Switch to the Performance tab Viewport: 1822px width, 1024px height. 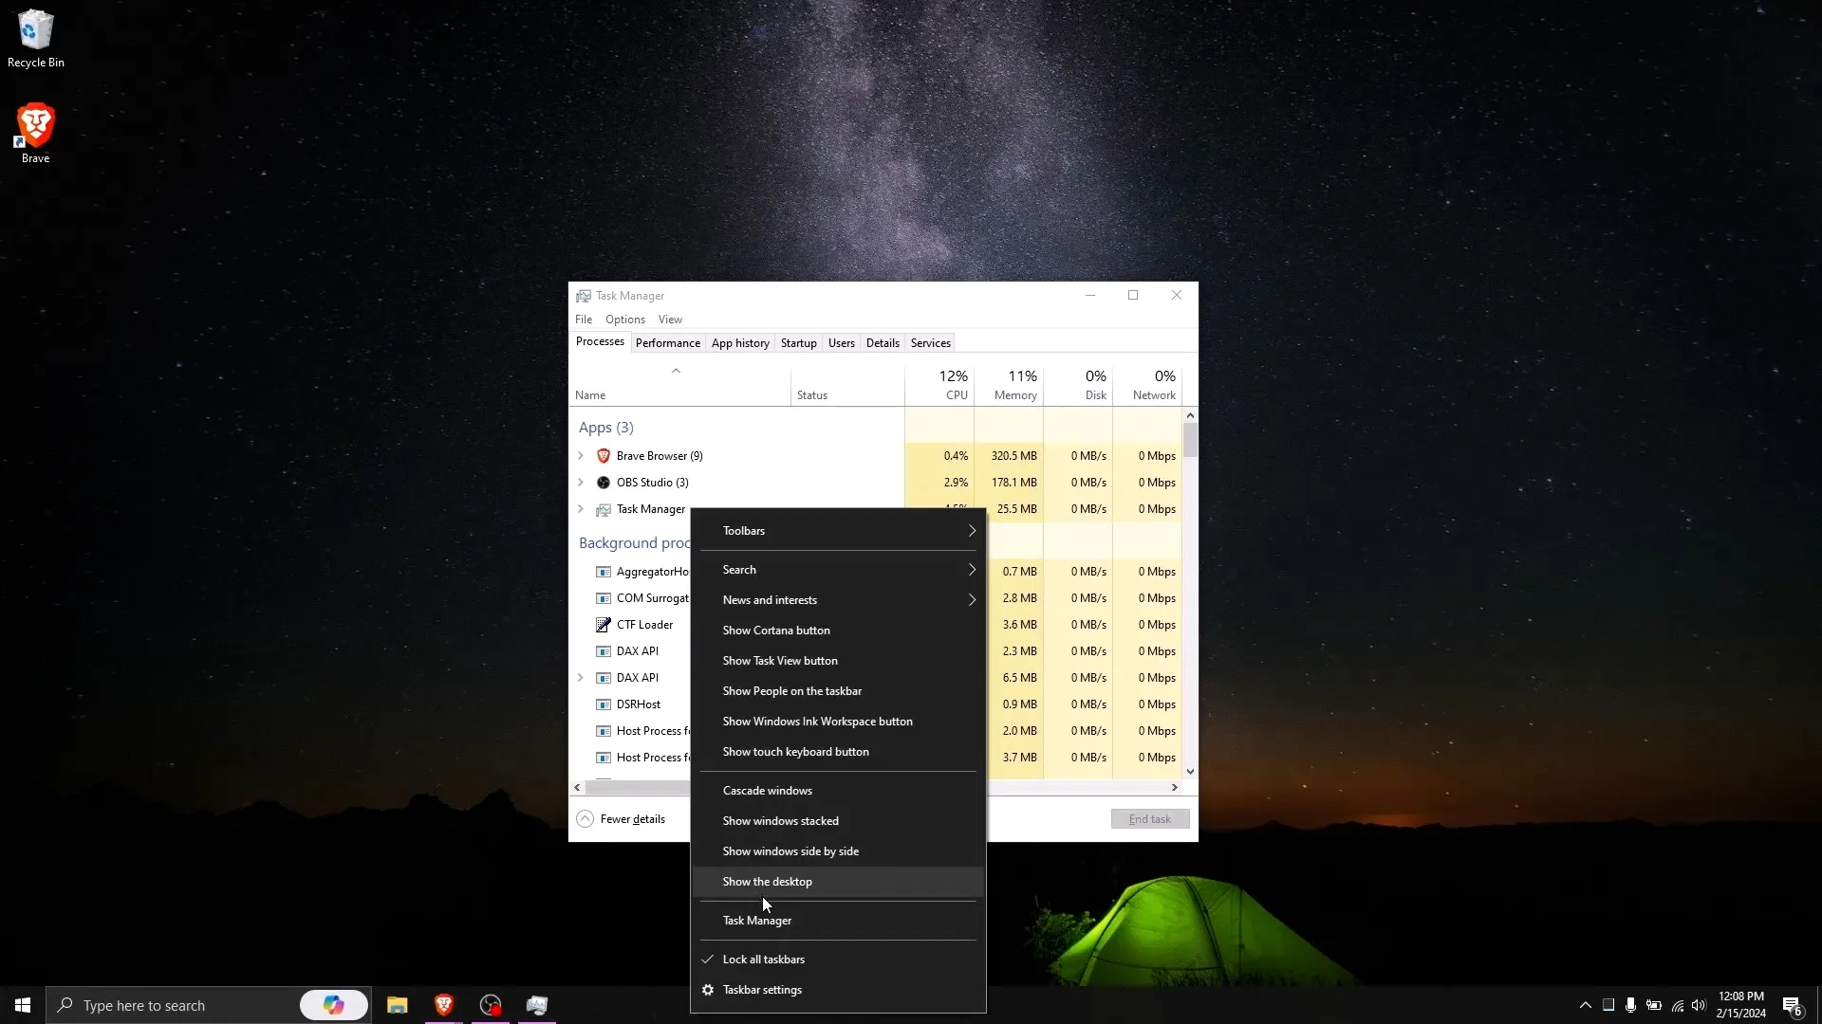[x=667, y=343]
